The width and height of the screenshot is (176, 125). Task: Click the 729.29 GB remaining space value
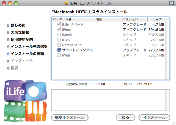144,84
